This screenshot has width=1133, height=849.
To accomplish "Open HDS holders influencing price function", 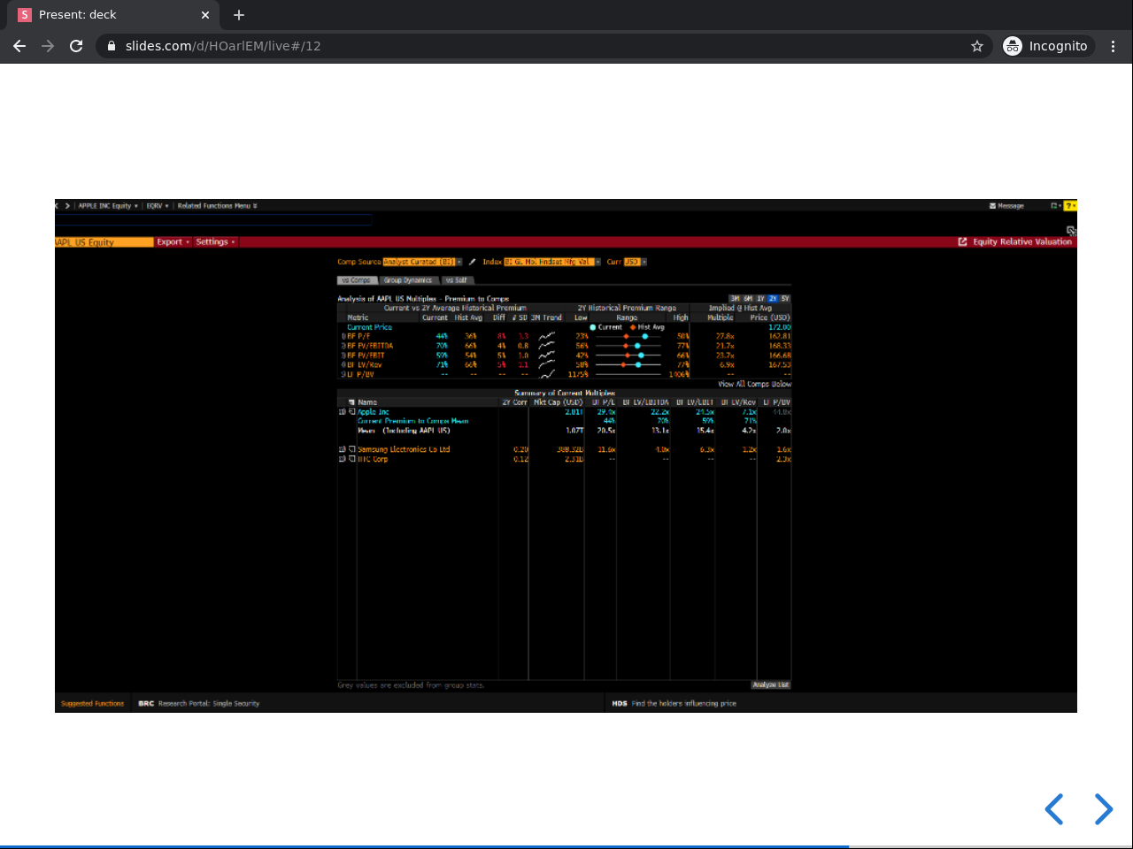I will [674, 704].
